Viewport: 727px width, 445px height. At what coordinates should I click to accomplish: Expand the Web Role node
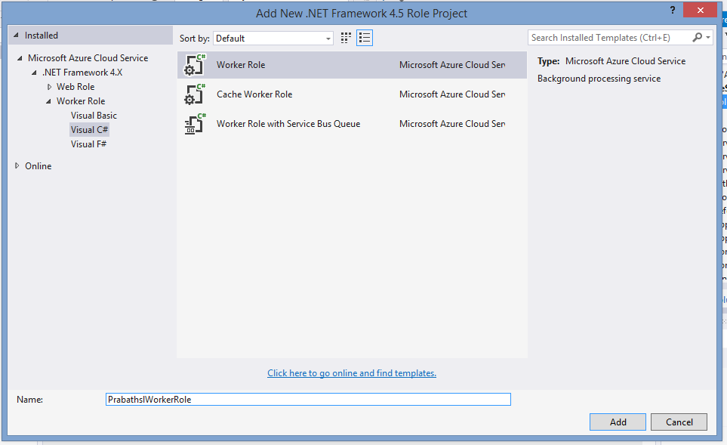tap(49, 87)
